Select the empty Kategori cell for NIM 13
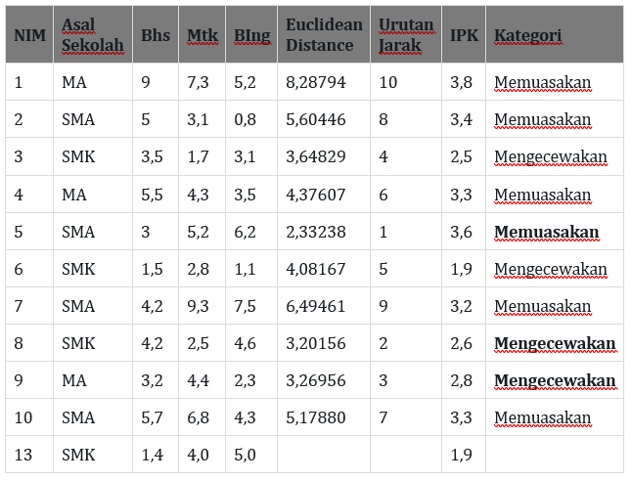 [x=554, y=455]
